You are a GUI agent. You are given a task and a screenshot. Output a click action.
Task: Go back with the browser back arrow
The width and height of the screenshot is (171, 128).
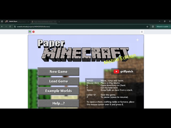2,27
